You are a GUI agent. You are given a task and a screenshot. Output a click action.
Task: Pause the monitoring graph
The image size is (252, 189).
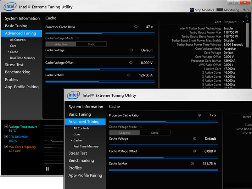(x=47, y=169)
